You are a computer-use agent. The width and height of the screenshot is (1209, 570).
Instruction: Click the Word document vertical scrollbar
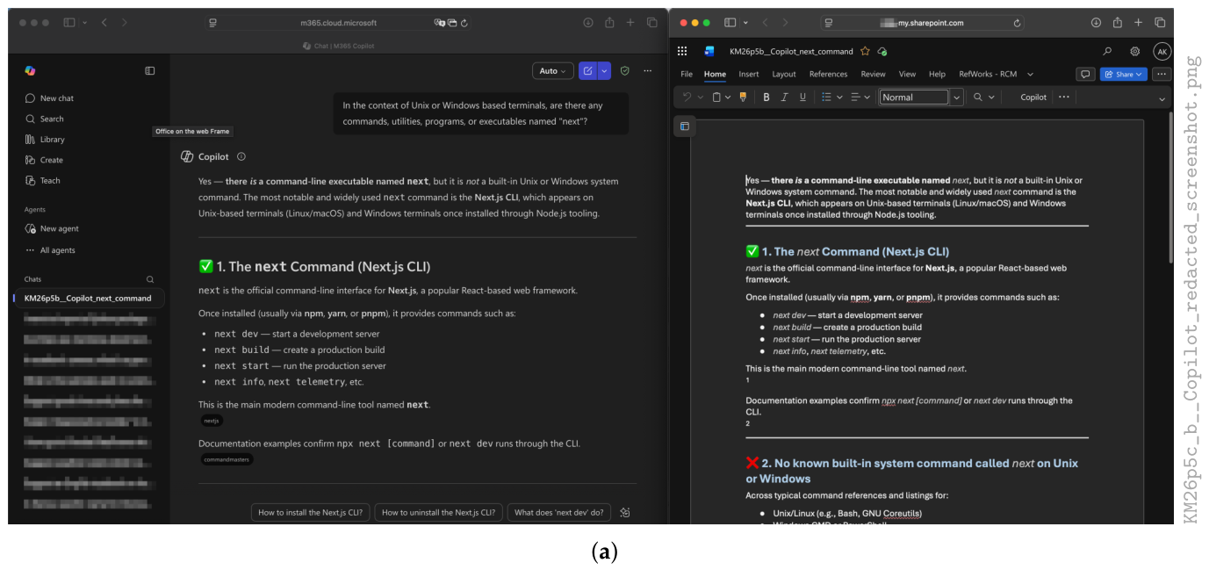coord(1170,186)
